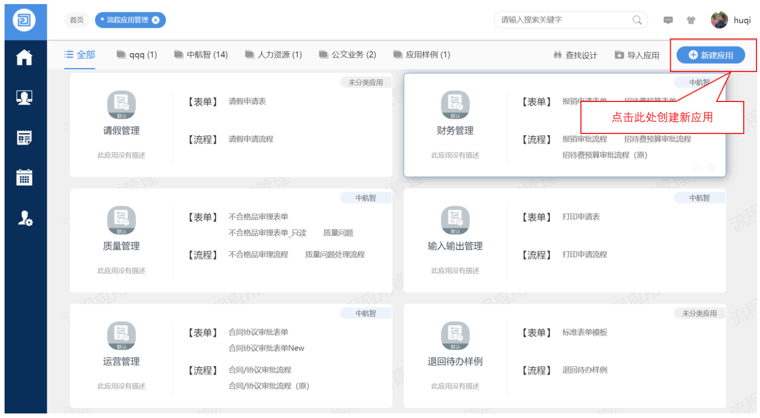Open the 不合格品审理流程 link

(258, 255)
